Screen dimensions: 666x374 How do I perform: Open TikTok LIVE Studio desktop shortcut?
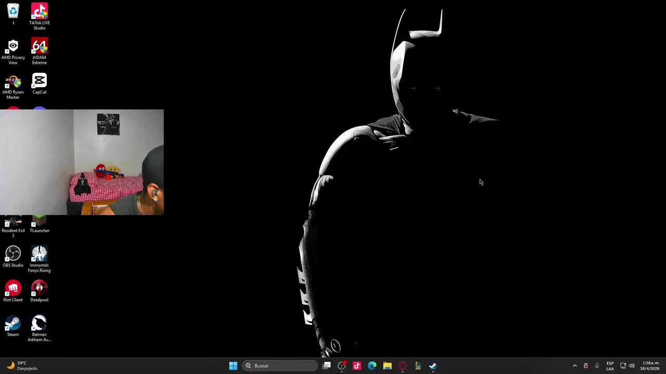tap(40, 16)
